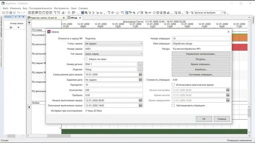
Task: Open the фильтр не выбран combo box
Action: pos(208,13)
